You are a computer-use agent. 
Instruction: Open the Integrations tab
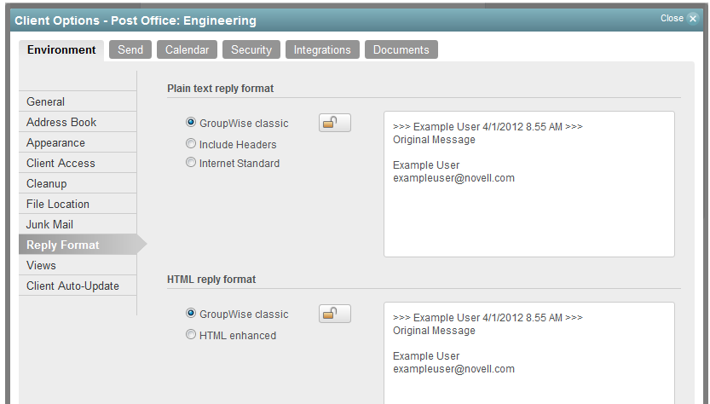coord(322,50)
